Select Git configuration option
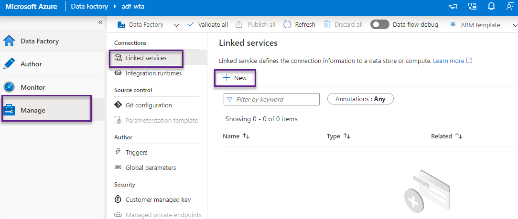Screen dimensions: 518x219 [x=148, y=105]
